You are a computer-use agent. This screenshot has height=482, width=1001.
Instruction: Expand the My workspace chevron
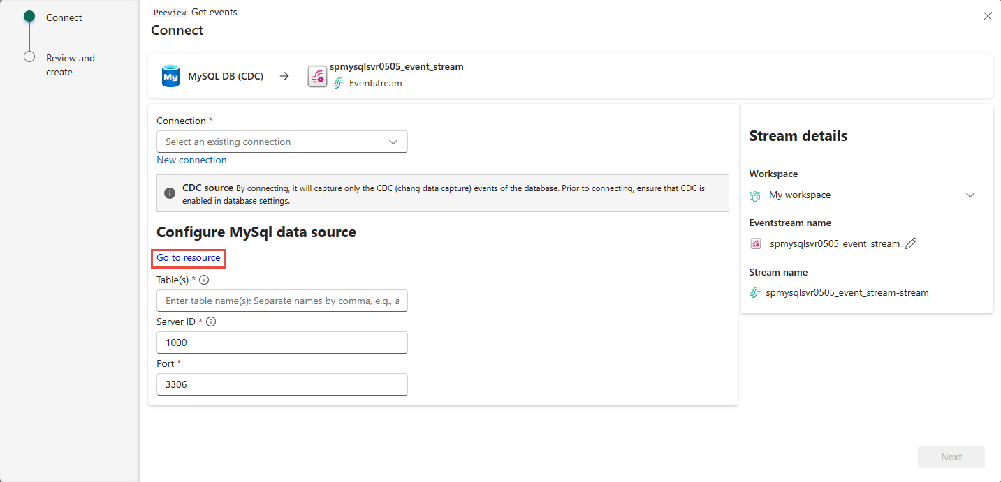point(970,195)
